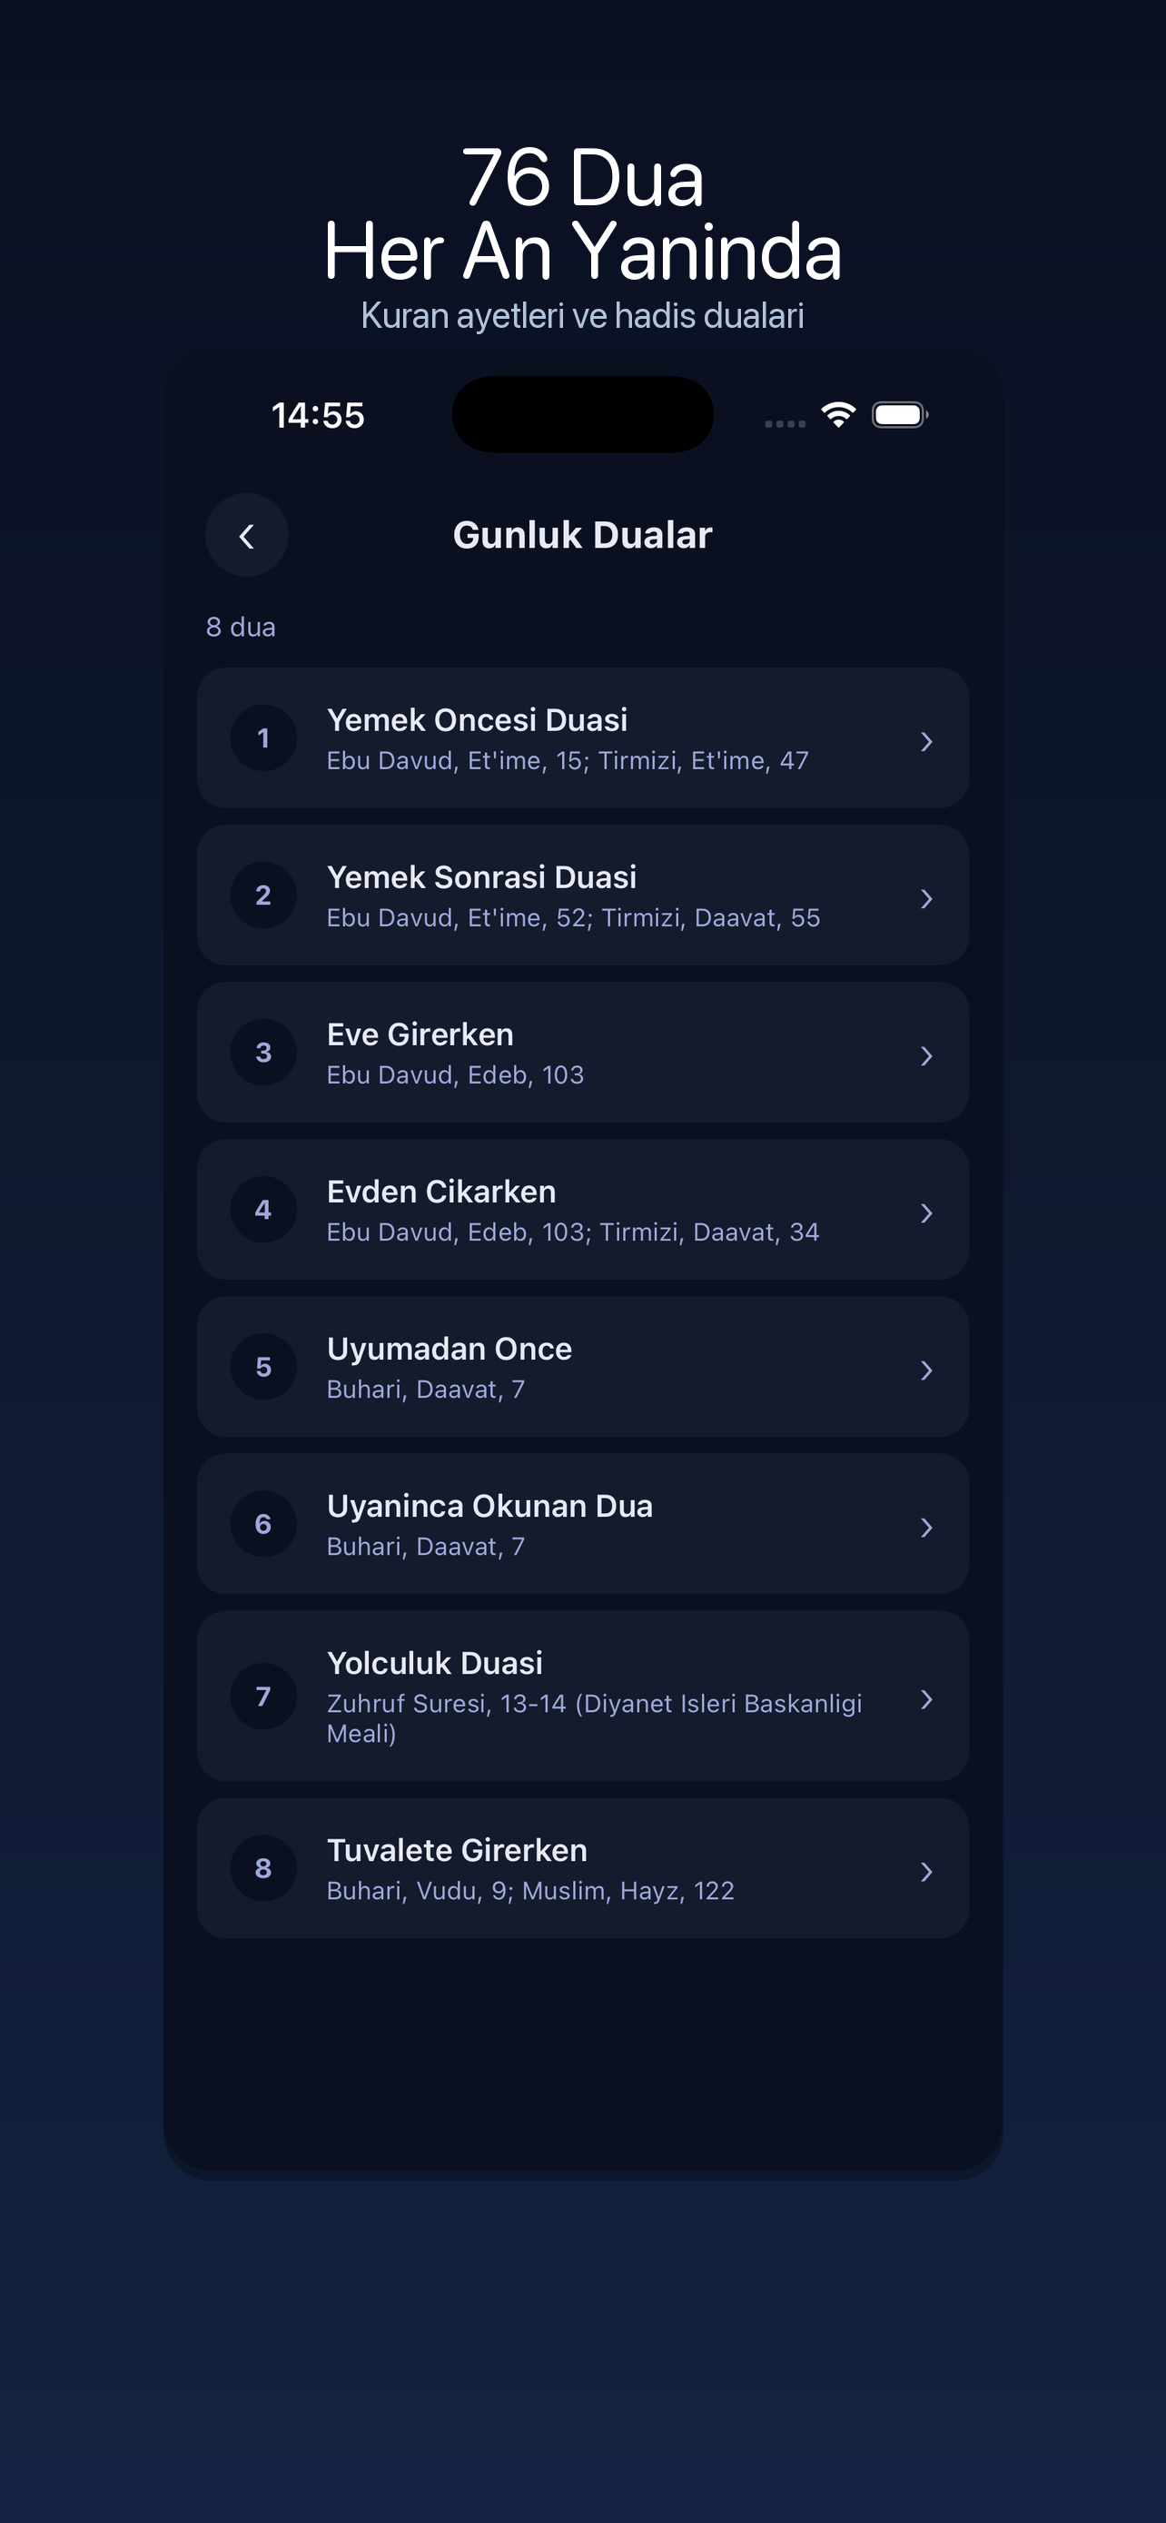Tap number badge 7 for Yolculuk Duasi
Image resolution: width=1166 pixels, height=2523 pixels.
tap(263, 1696)
